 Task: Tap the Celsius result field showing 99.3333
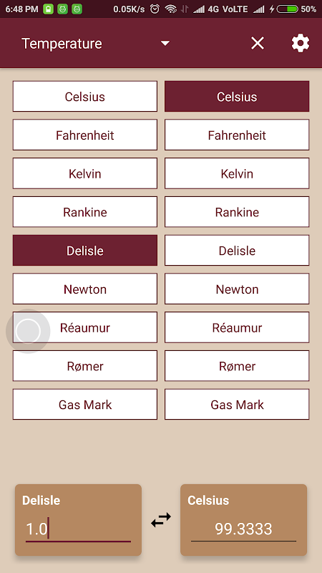243,529
